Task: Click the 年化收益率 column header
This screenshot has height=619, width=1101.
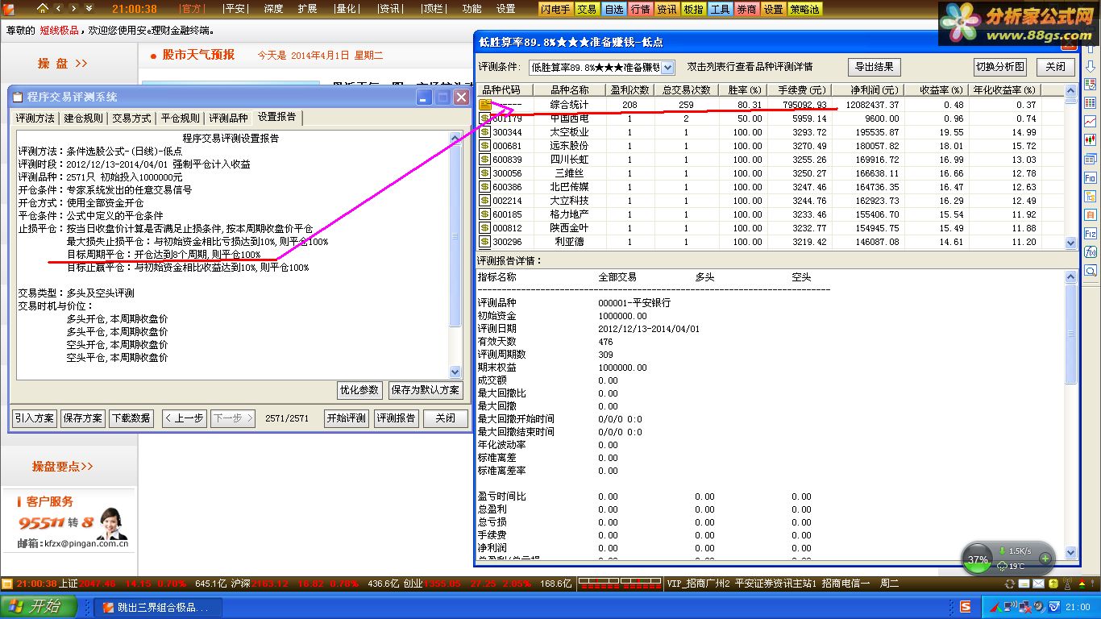Action: (1004, 90)
